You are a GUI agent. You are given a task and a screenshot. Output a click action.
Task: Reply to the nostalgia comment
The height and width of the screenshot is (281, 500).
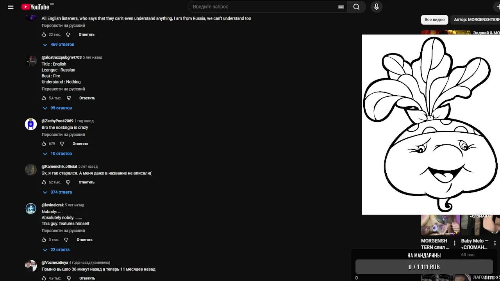[80, 144]
